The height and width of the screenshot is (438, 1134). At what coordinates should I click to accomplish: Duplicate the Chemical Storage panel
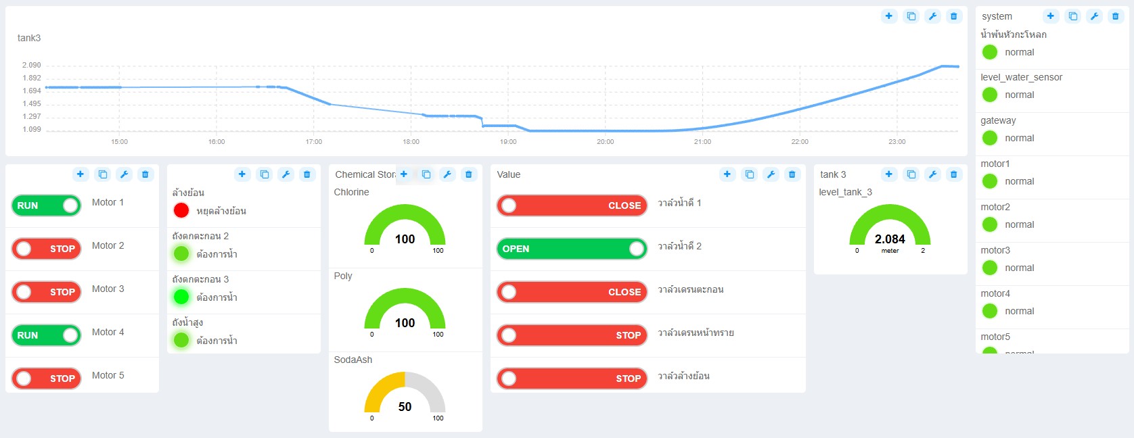click(x=426, y=174)
